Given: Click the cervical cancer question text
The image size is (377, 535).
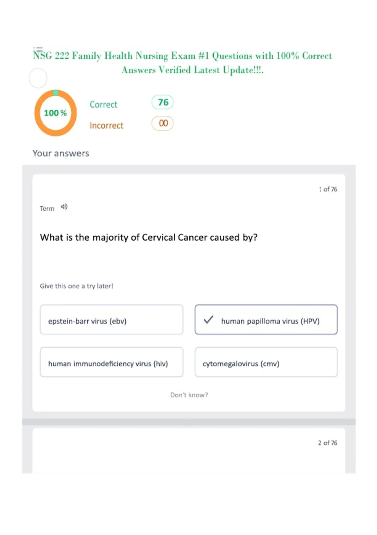Looking at the screenshot, I should pos(149,237).
